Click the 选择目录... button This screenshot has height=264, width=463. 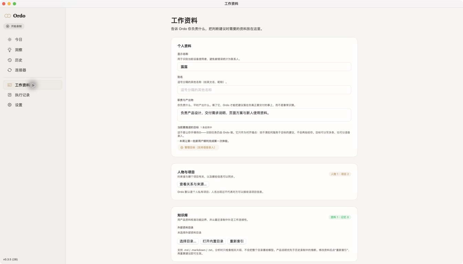point(188,241)
